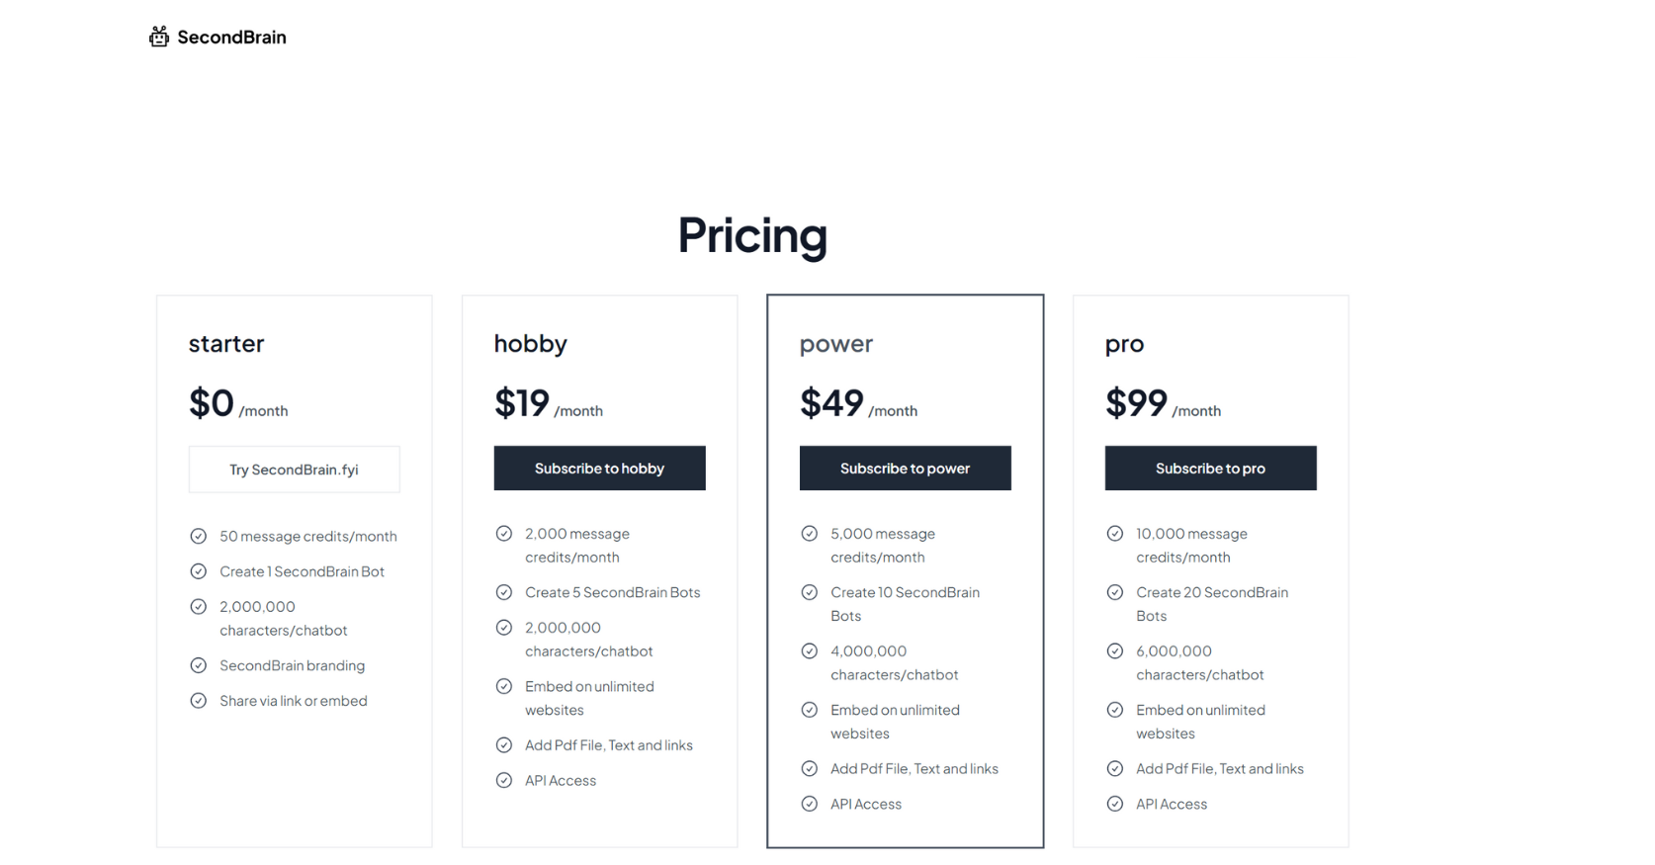Click checkmark icon beside 50 message credits/month
The height and width of the screenshot is (865, 1655).
pos(199,536)
